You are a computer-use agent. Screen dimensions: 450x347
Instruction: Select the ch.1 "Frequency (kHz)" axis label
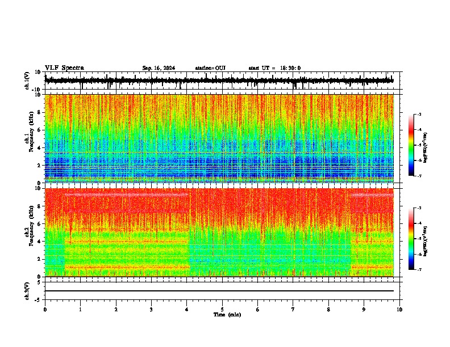[31, 132]
